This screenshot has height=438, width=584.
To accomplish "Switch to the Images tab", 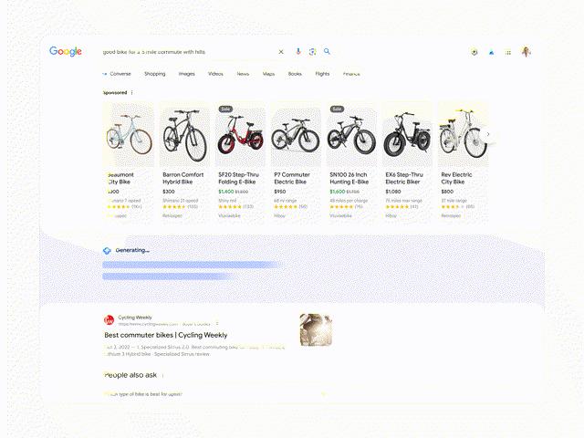I will (x=186, y=74).
